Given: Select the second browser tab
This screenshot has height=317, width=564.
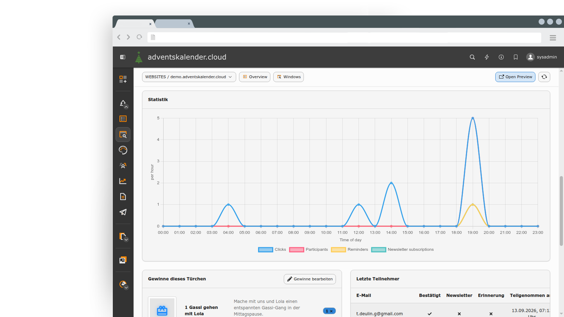Looking at the screenshot, I should [x=174, y=24].
